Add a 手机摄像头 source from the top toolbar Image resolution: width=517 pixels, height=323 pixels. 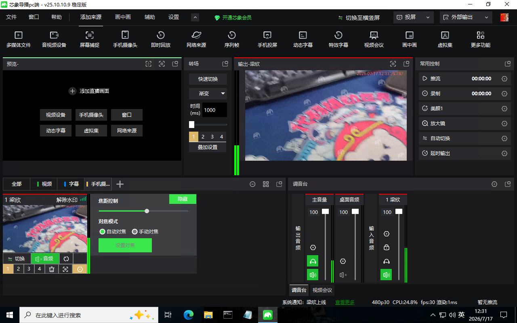[125, 39]
